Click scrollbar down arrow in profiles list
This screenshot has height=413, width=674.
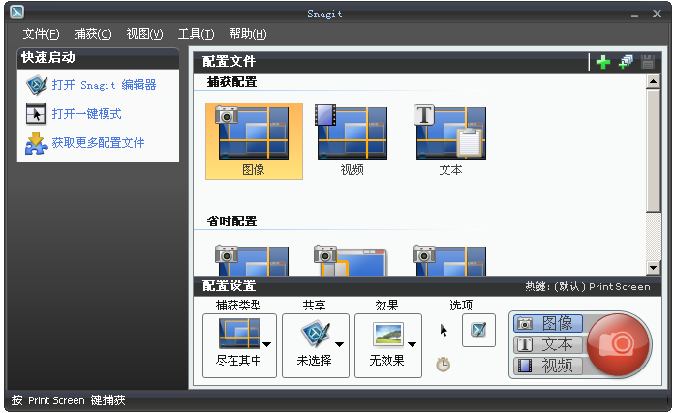click(x=653, y=268)
